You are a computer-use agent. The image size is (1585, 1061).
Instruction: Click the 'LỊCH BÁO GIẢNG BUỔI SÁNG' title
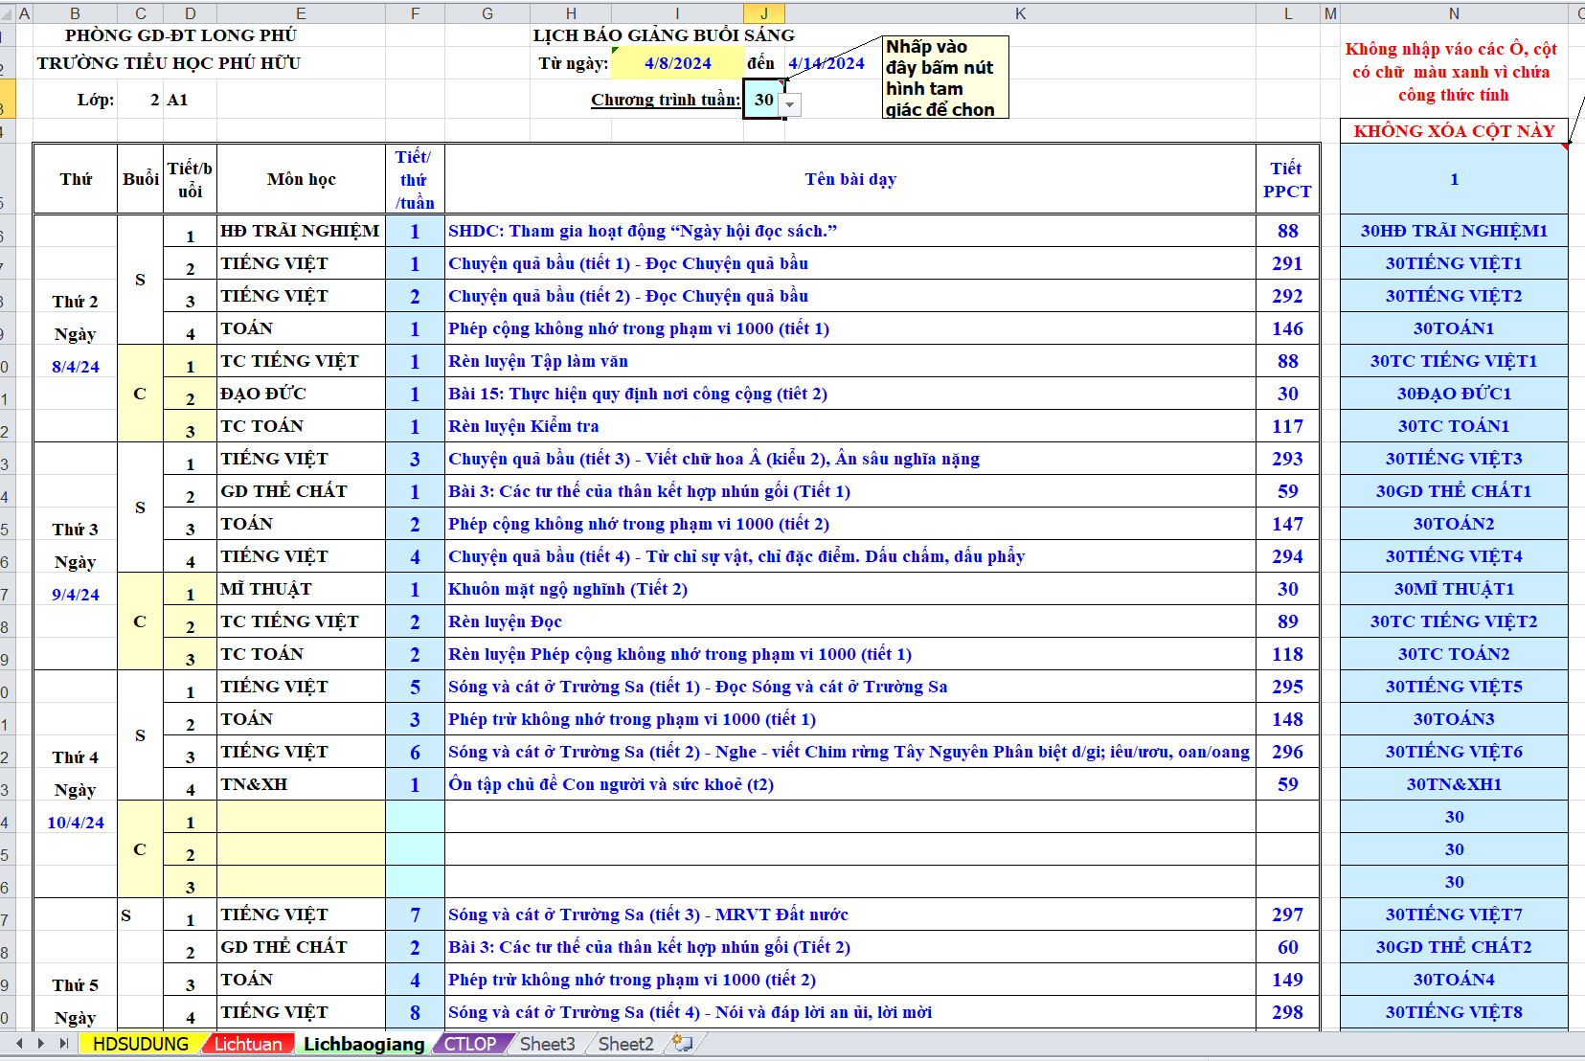[x=664, y=35]
